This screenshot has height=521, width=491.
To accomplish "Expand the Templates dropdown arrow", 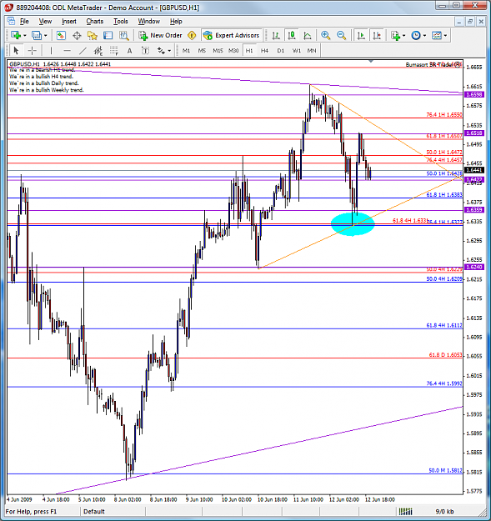I will (445, 35).
